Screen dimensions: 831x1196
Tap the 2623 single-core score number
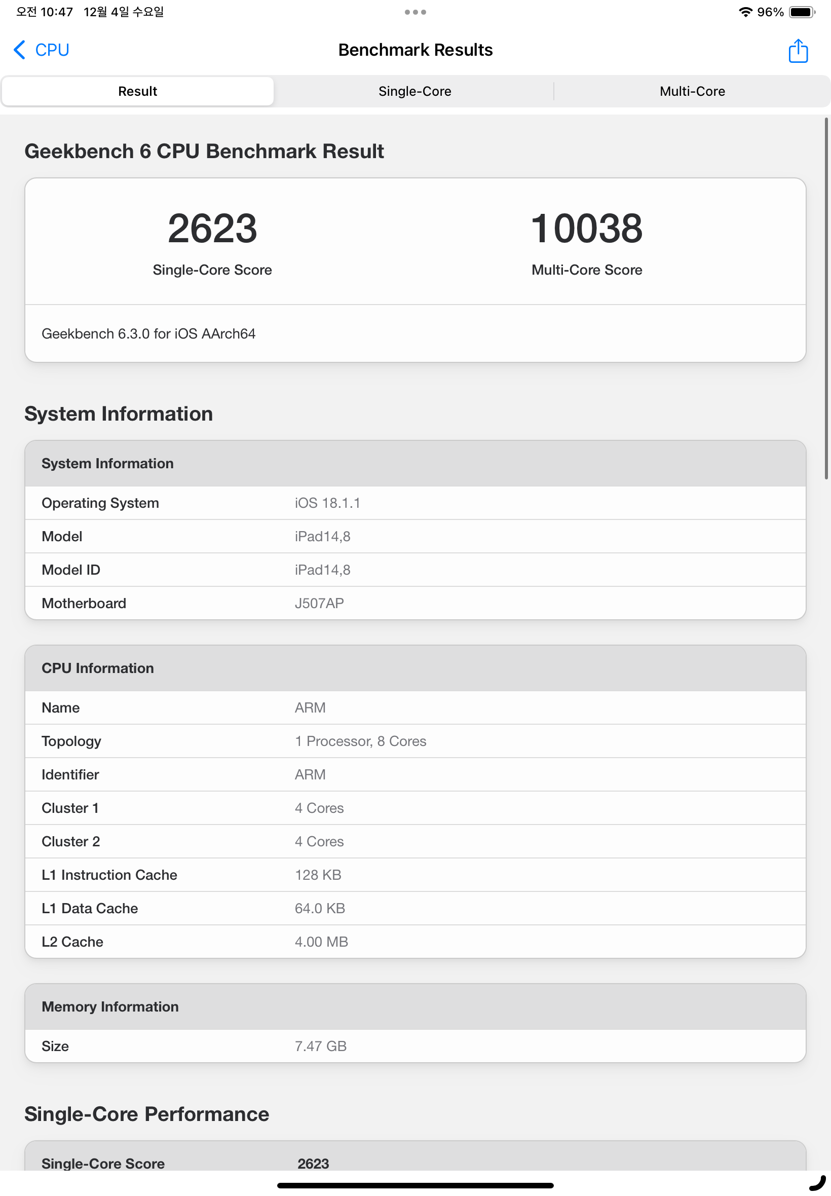tap(212, 228)
